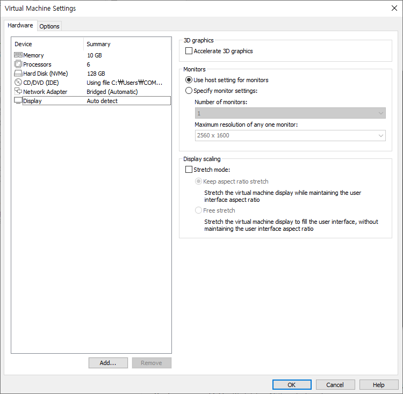Enable the Stretch mode checkbox
This screenshot has width=403, height=394.
point(189,170)
